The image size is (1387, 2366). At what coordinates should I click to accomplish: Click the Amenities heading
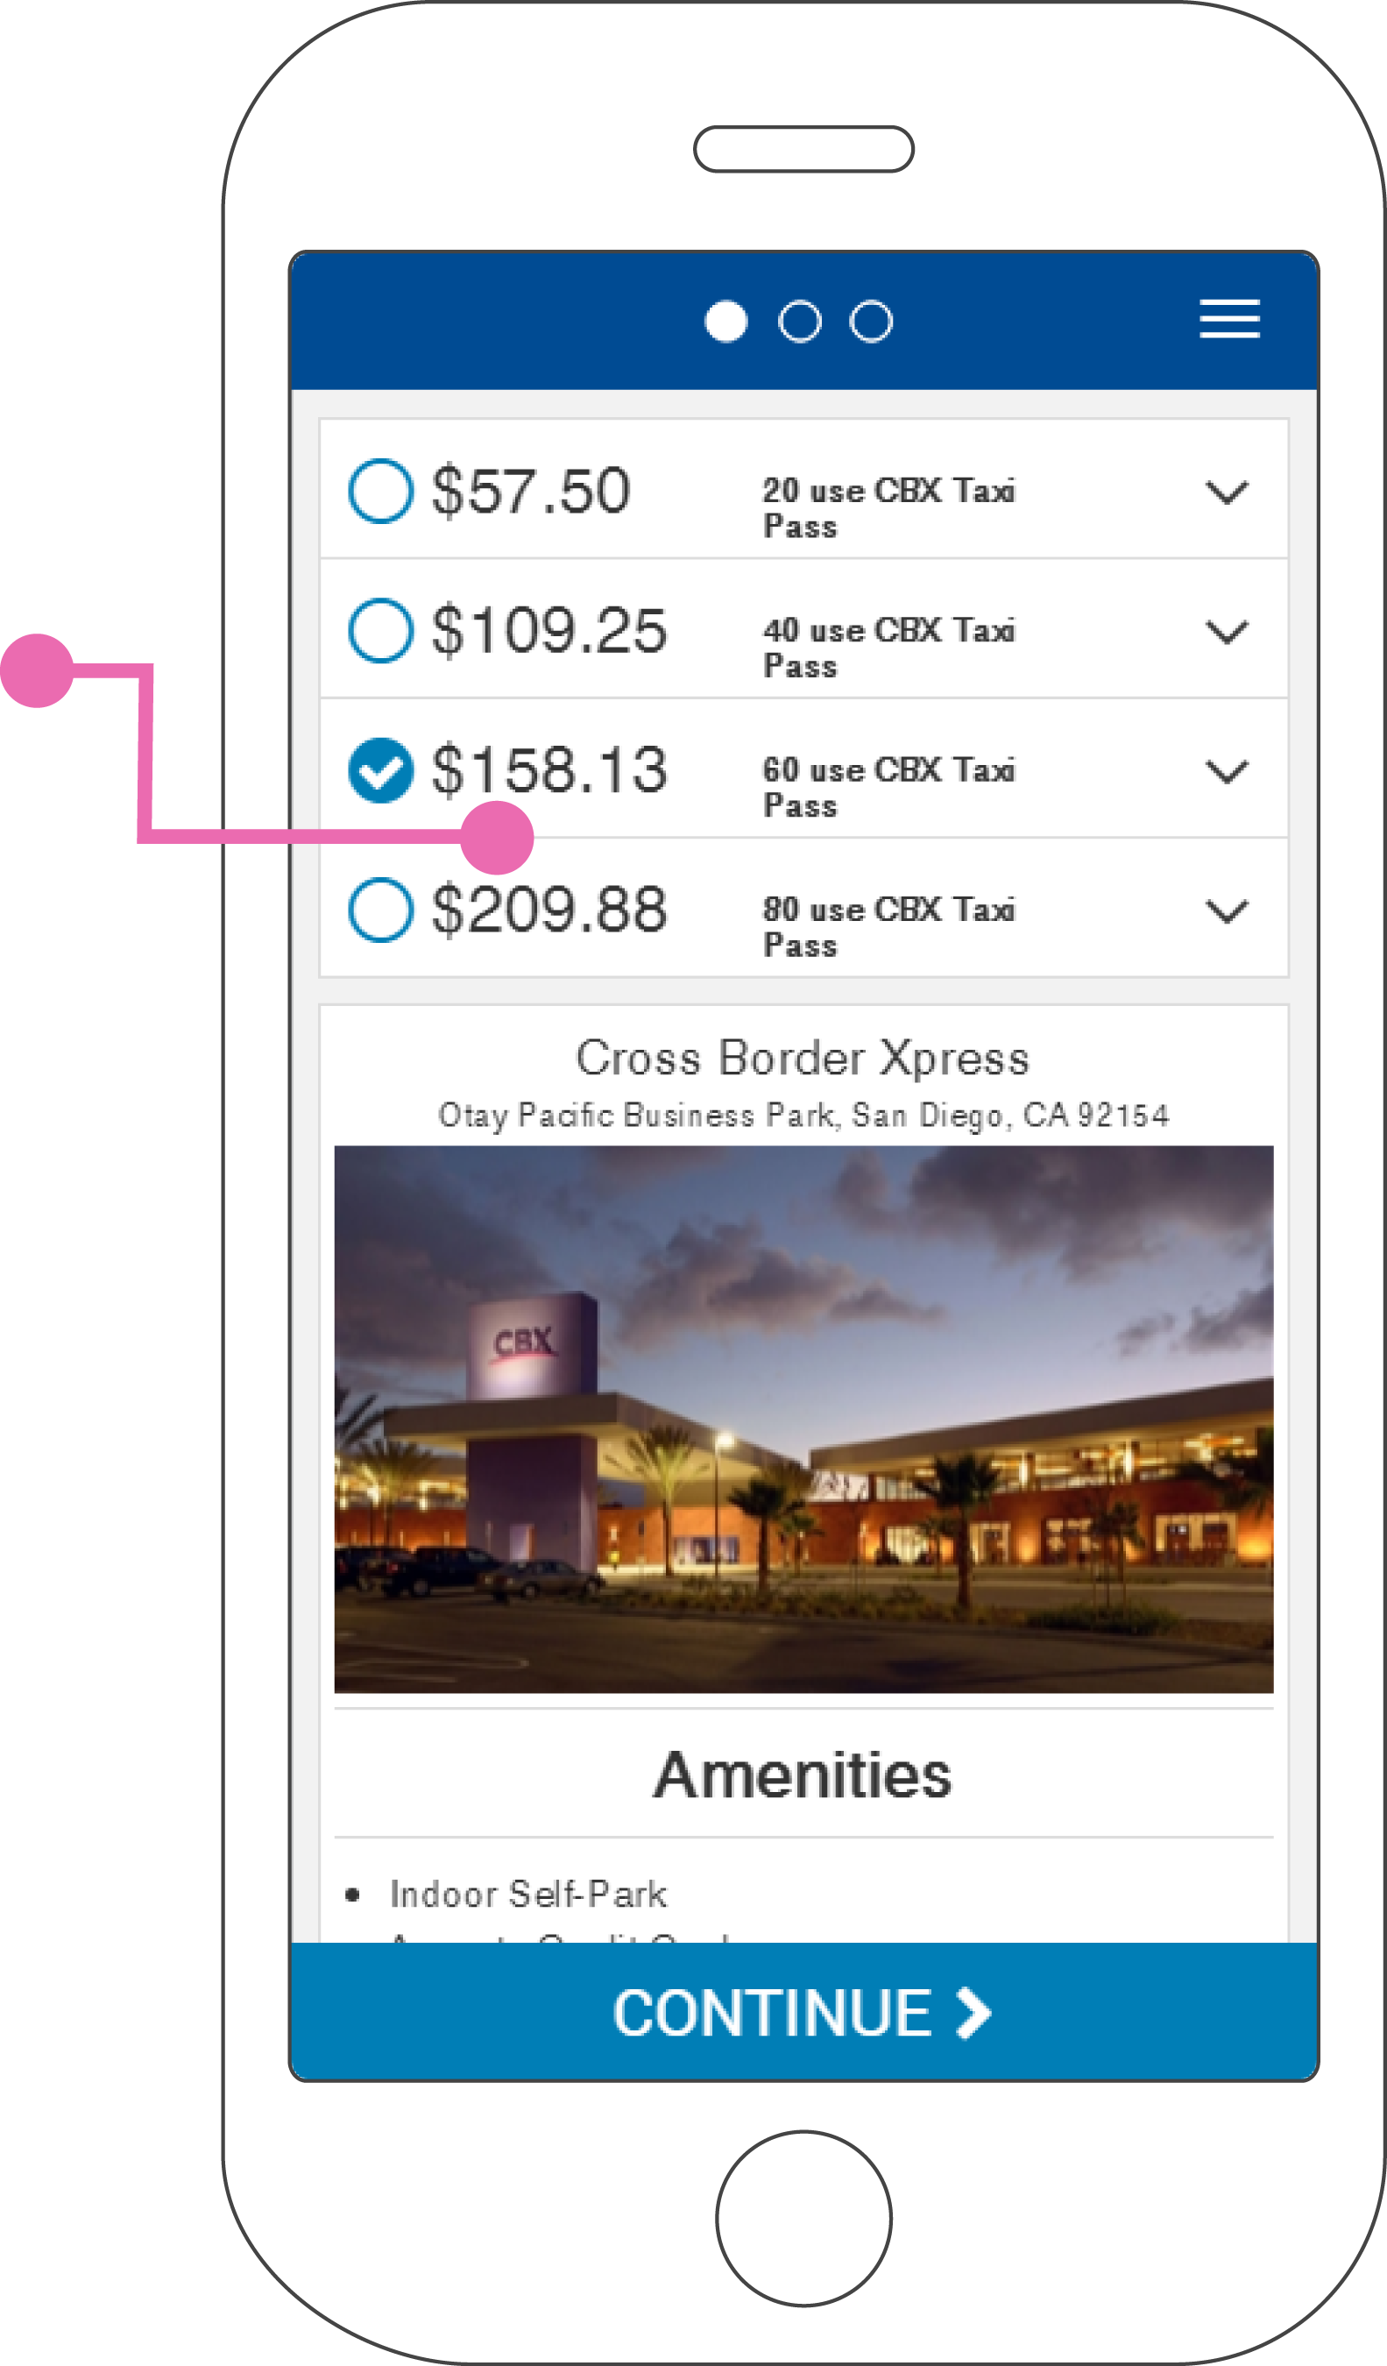[803, 1775]
